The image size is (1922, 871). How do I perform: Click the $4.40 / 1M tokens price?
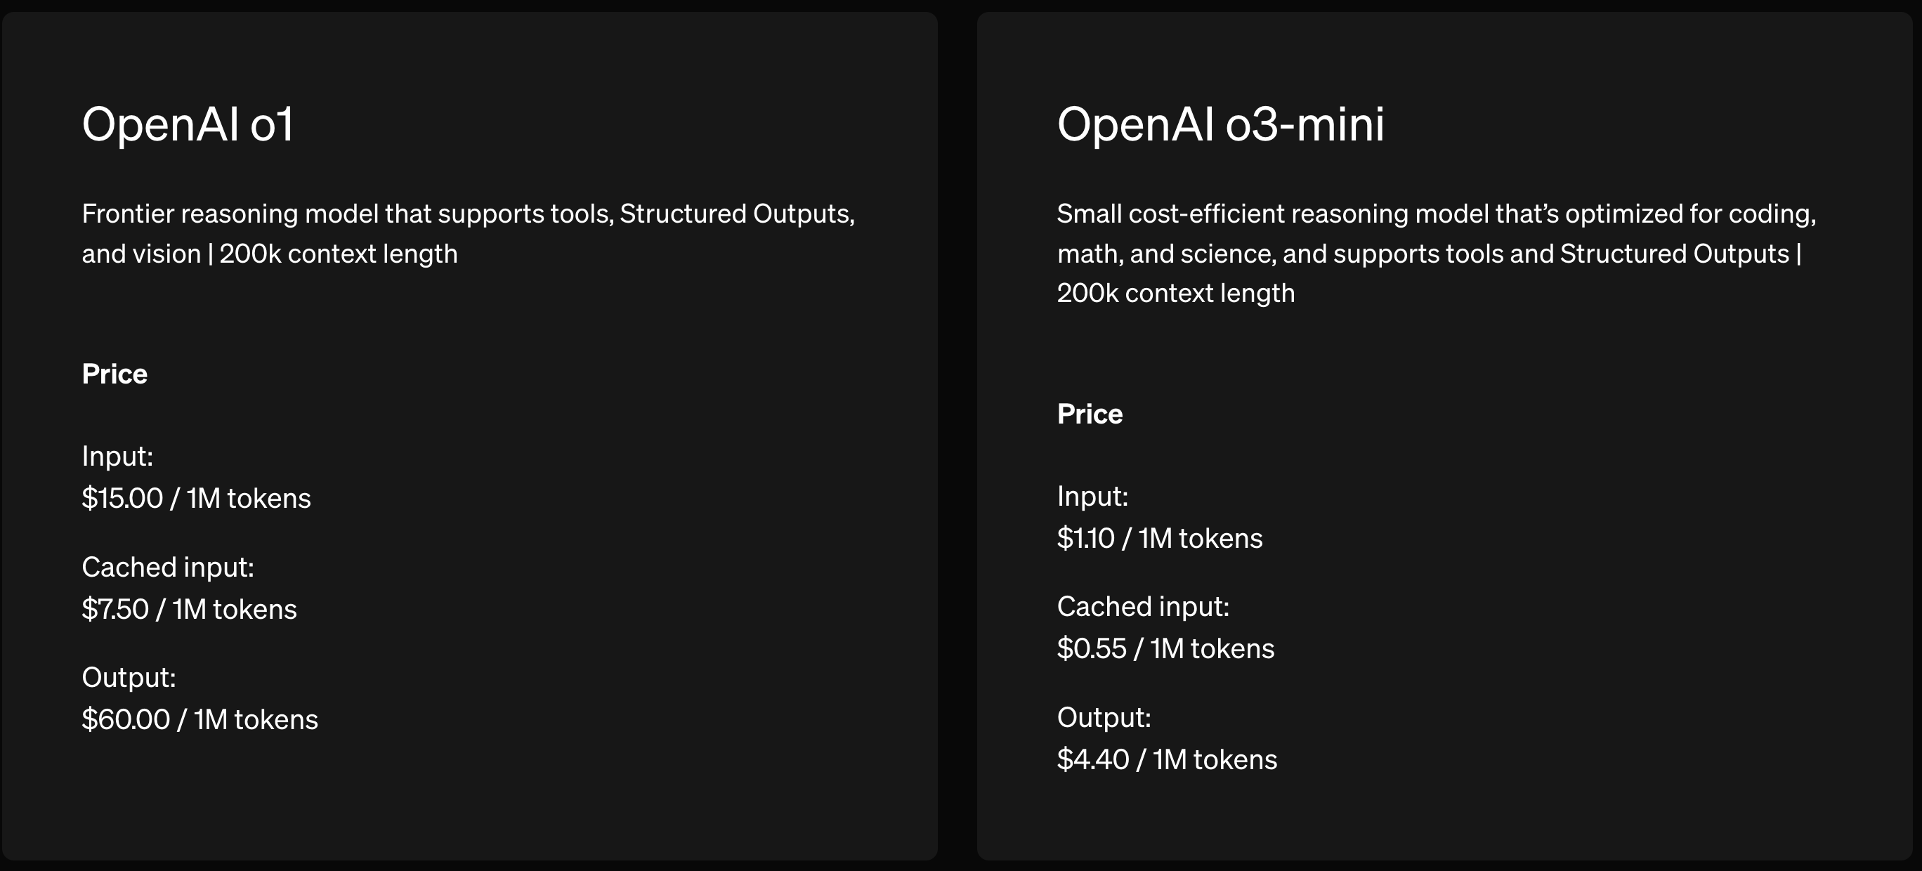pyautogui.click(x=1167, y=760)
